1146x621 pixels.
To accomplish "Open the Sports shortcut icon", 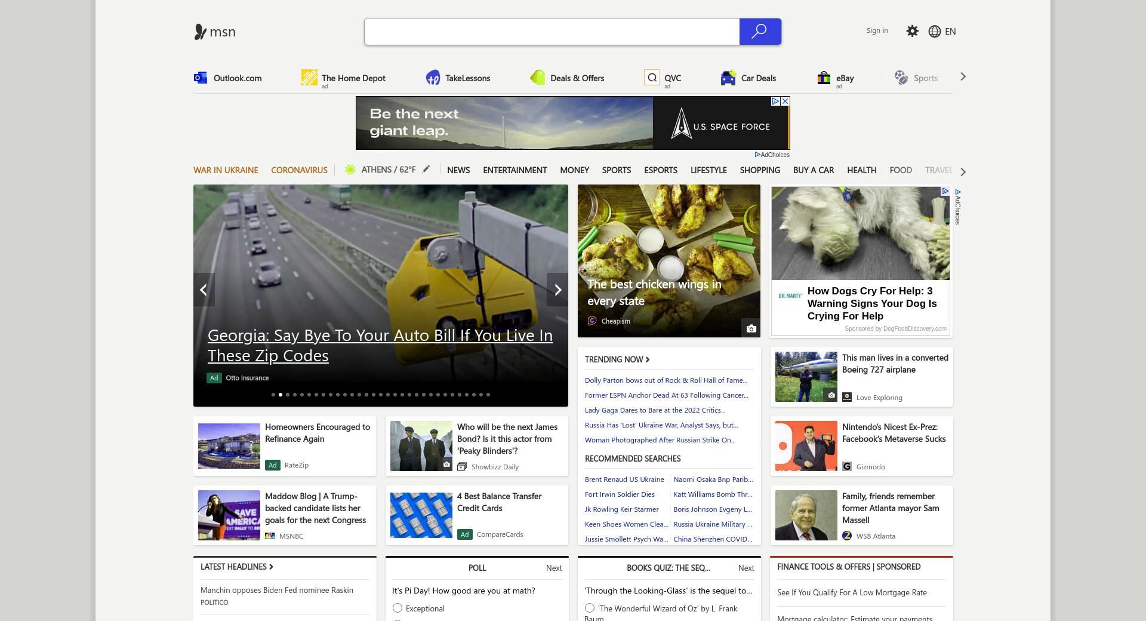I will click(901, 78).
